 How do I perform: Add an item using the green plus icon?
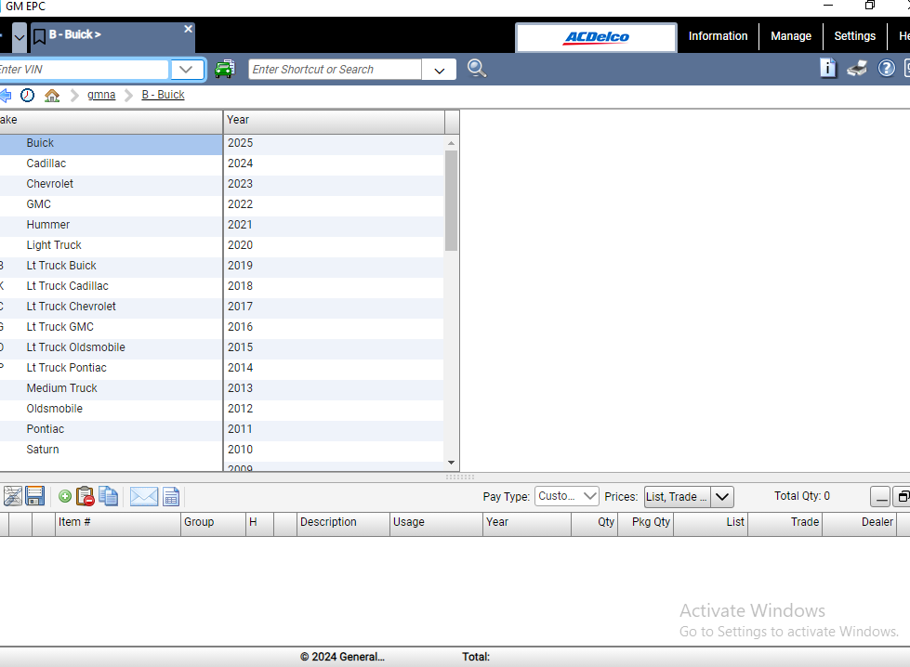coord(63,496)
